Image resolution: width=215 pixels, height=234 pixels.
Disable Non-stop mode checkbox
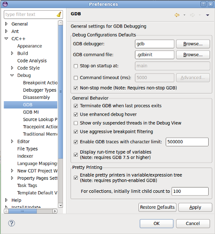[x=76, y=88]
